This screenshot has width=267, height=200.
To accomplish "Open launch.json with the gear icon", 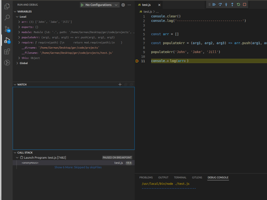I will pos(123,5).
